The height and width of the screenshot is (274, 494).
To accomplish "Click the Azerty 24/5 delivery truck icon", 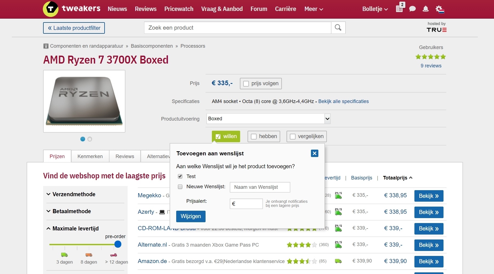I will click(x=338, y=212).
